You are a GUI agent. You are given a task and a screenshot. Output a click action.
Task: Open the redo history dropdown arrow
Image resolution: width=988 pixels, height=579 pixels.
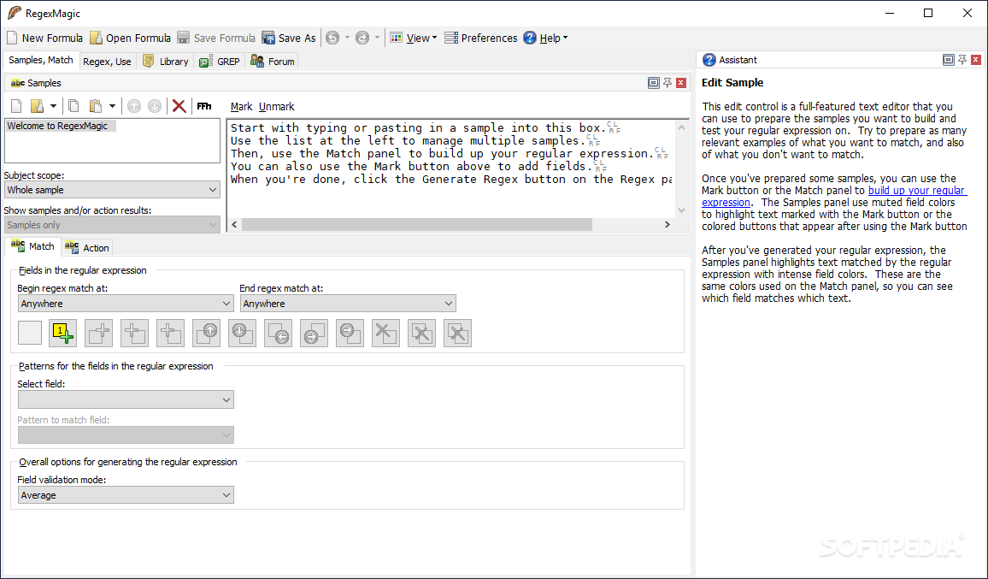pos(377,38)
